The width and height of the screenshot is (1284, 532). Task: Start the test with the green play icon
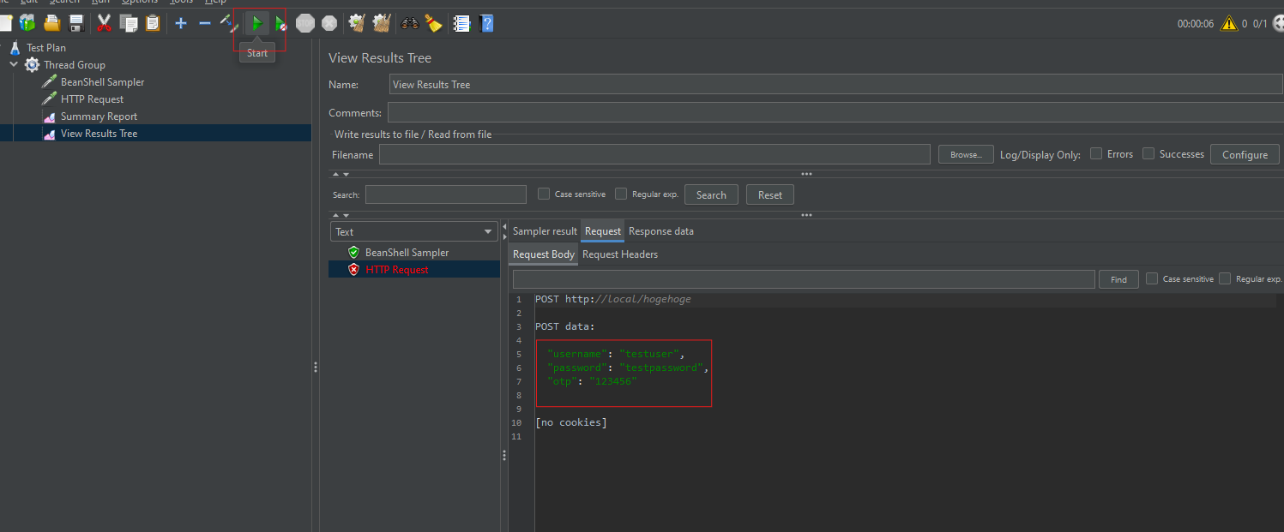(256, 24)
